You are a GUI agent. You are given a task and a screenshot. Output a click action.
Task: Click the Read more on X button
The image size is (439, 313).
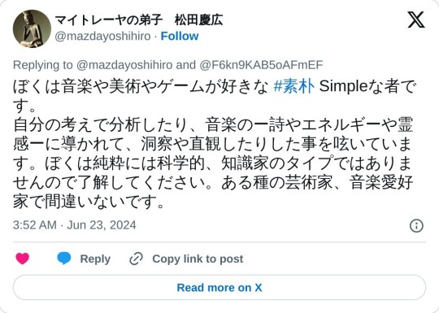pos(219,288)
